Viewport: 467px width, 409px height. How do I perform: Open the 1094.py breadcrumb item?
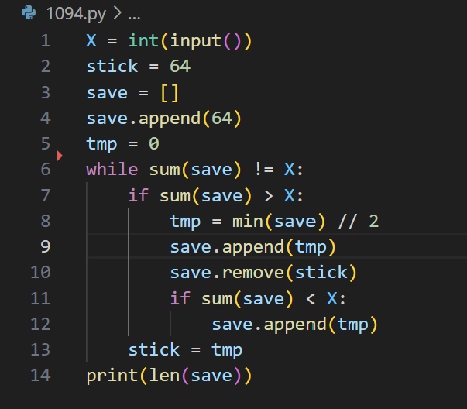pyautogui.click(x=76, y=13)
